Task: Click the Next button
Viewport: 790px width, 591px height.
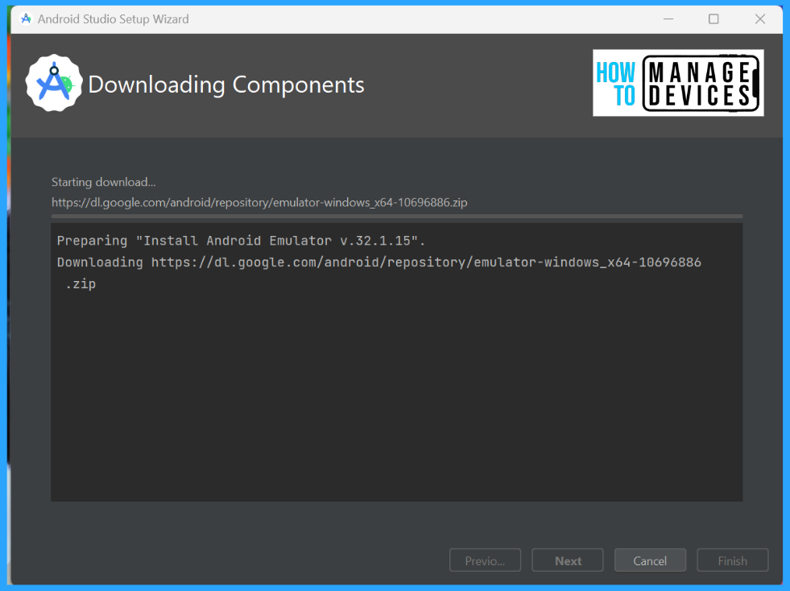Action: pos(567,560)
